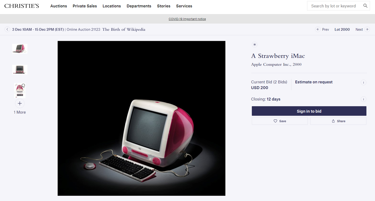This screenshot has height=201, width=375.
Task: Click Sign in to bid button
Action: pyautogui.click(x=309, y=111)
